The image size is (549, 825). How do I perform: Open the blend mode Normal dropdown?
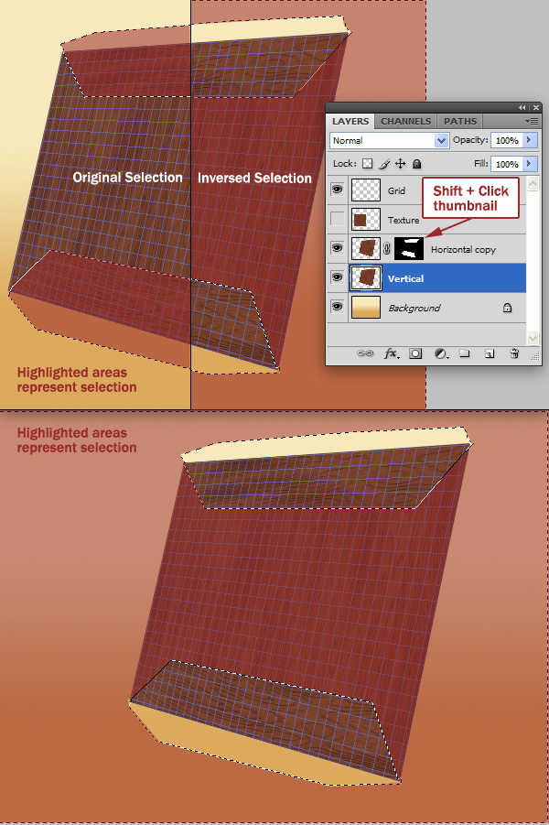click(390, 140)
